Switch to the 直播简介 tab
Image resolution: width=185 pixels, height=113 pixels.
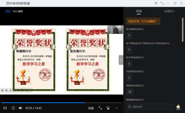pyautogui.click(x=170, y=11)
